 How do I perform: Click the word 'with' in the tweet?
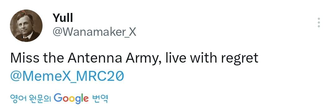[x=203, y=58]
